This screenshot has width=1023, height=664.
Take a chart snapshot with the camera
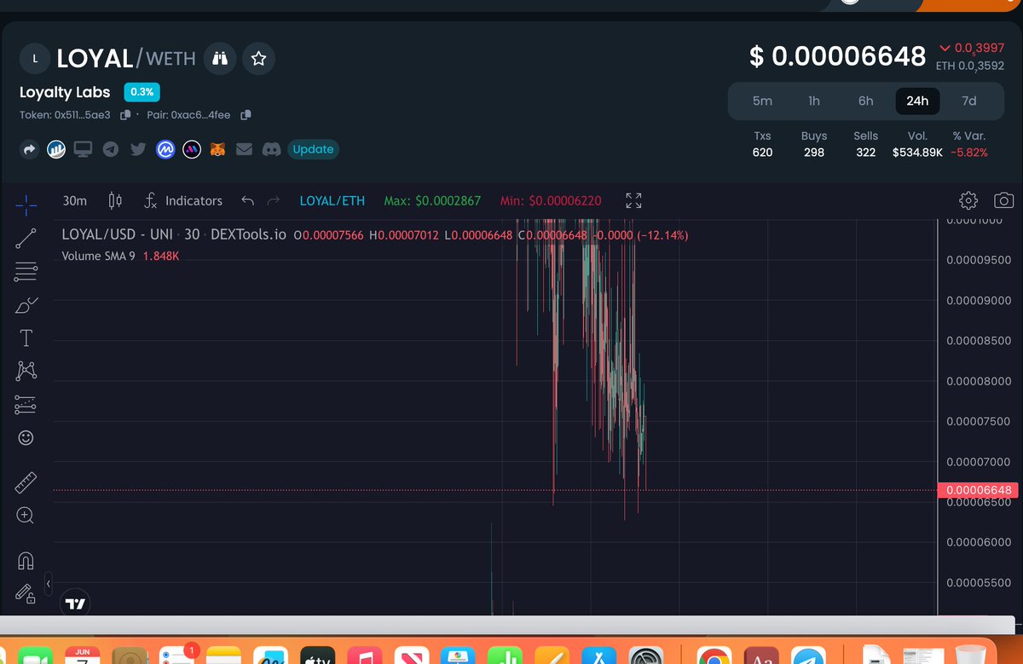coord(1004,200)
